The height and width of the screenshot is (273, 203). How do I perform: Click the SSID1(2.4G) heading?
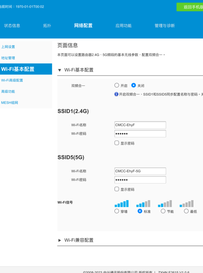pos(73,111)
